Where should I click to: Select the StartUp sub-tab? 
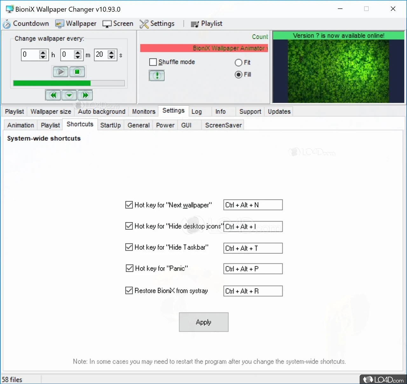click(x=110, y=125)
